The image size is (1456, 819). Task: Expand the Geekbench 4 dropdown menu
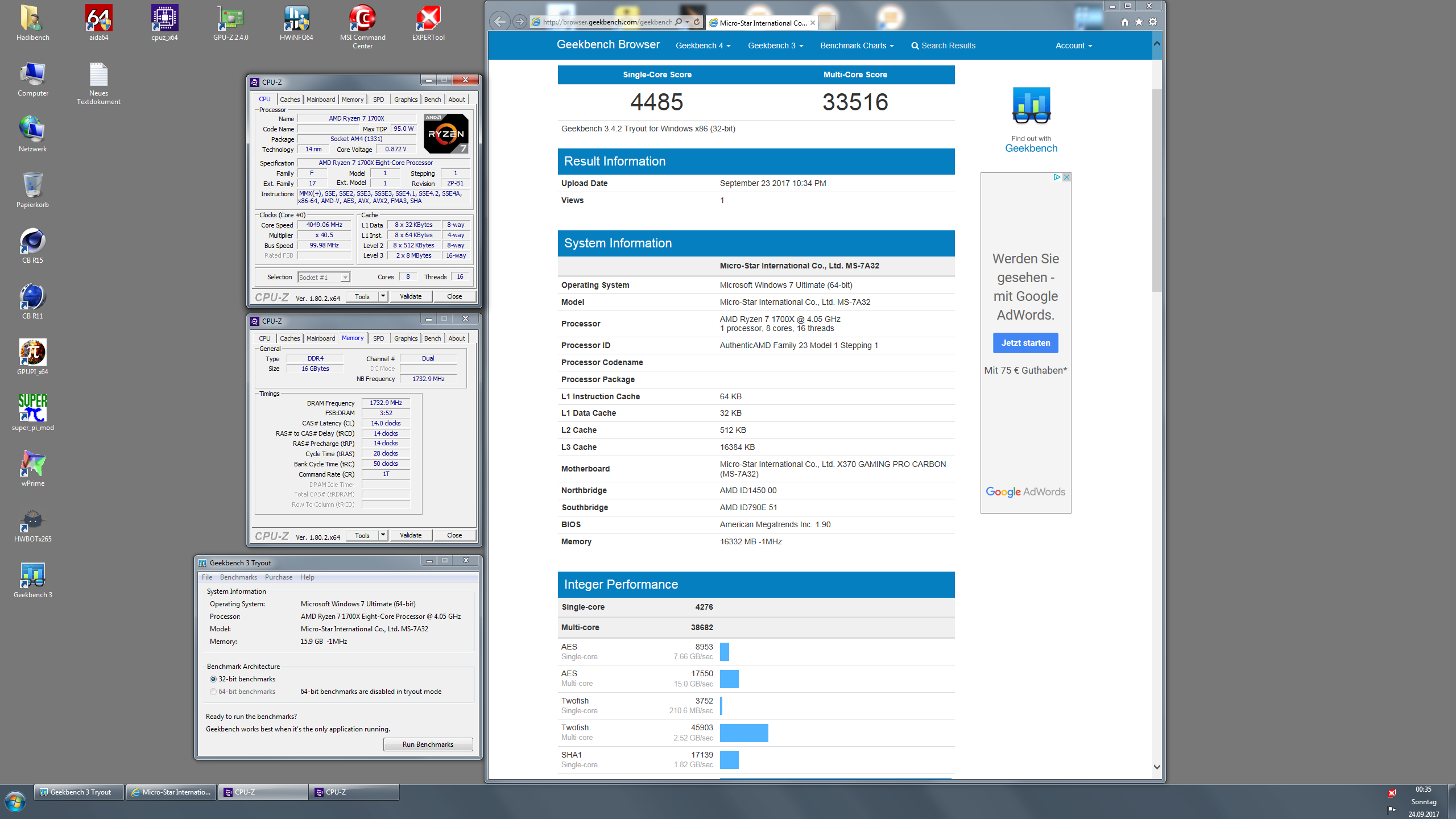coord(703,45)
